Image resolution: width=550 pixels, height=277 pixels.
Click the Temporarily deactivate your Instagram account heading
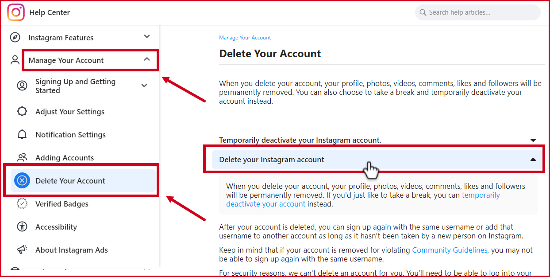point(300,140)
